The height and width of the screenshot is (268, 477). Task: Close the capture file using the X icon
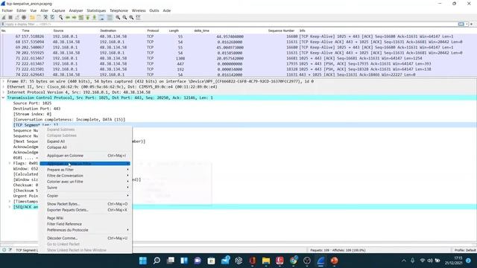point(45,18)
